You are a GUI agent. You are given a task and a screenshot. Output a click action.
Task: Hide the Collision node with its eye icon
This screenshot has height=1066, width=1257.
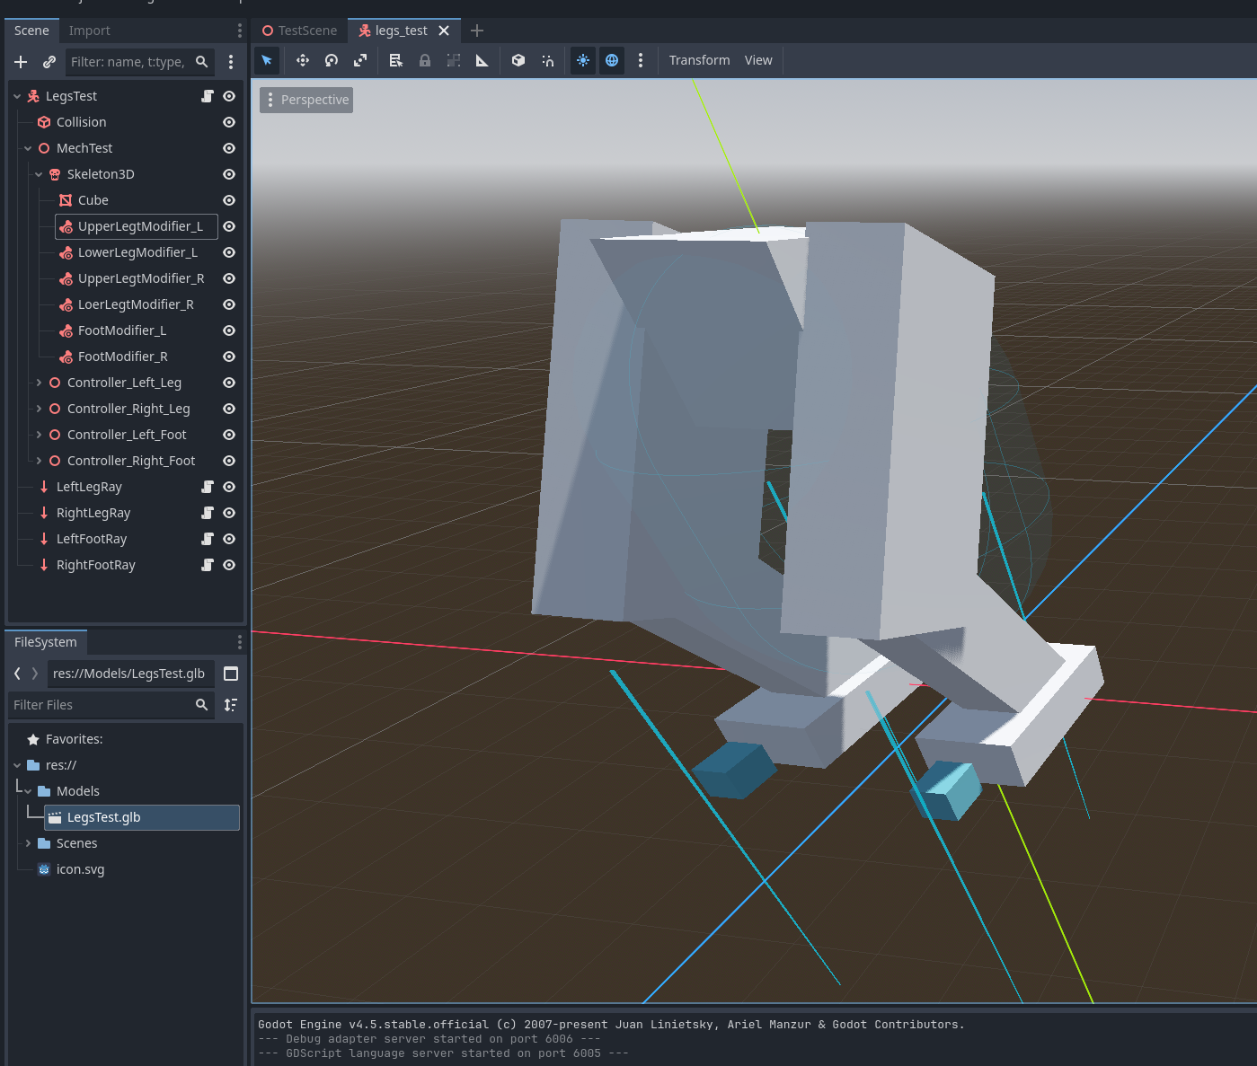coord(229,122)
